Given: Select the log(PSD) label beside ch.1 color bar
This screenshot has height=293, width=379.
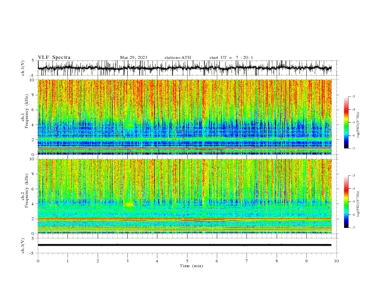Looking at the screenshot, I should click(358, 125).
